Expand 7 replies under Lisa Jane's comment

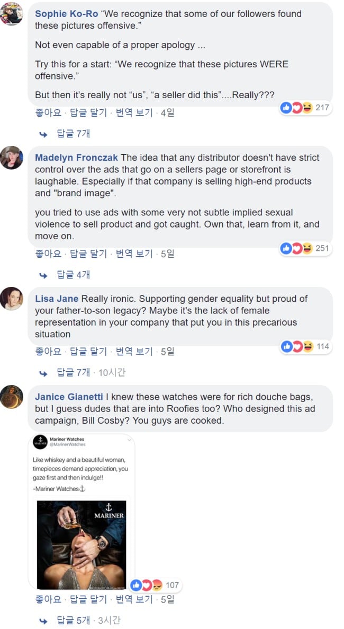point(73,372)
